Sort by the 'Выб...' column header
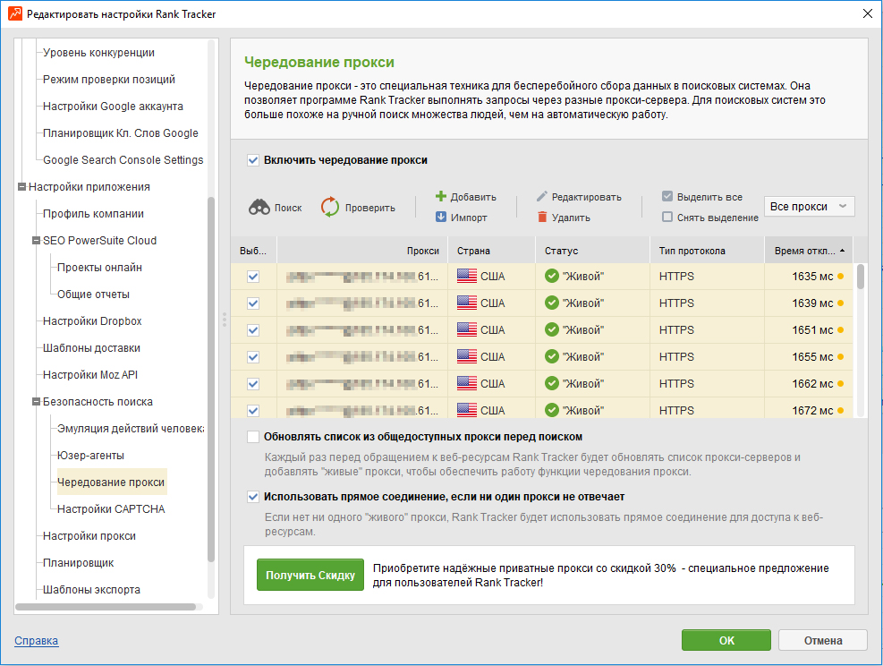This screenshot has width=883, height=666. point(253,251)
